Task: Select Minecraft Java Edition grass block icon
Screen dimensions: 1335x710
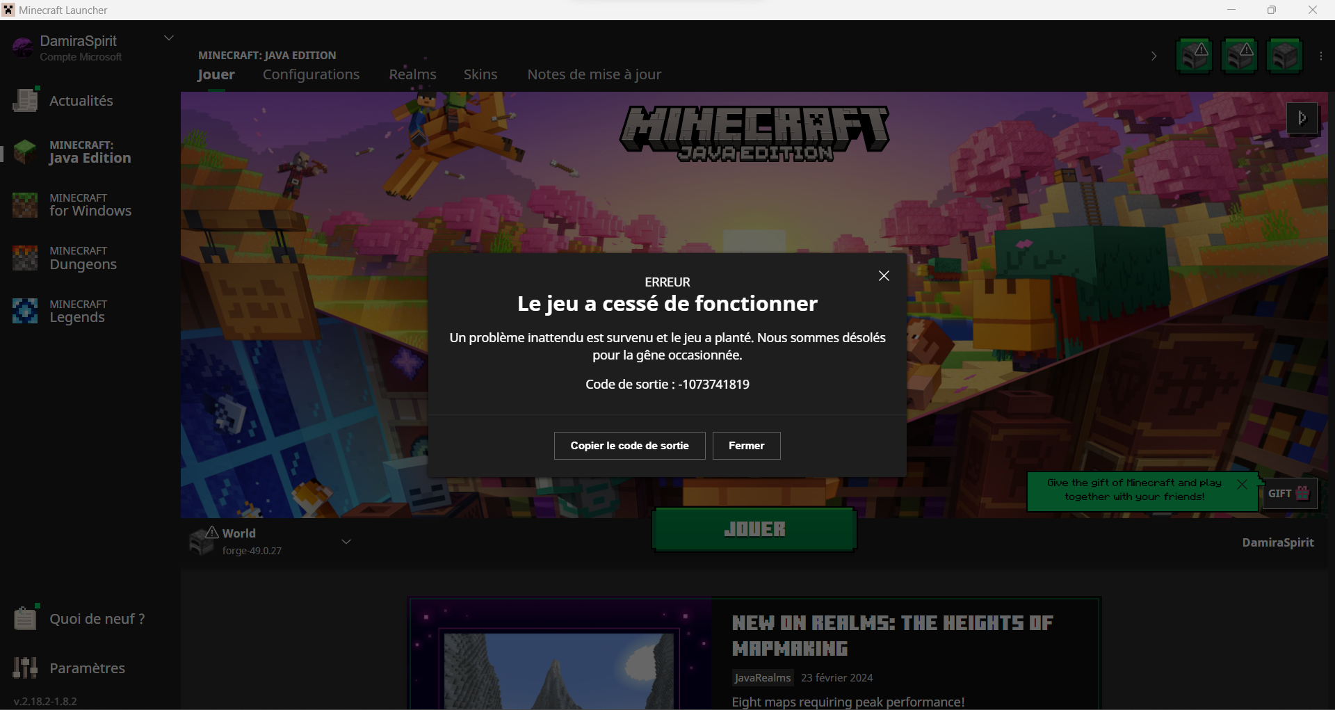Action: (25, 152)
